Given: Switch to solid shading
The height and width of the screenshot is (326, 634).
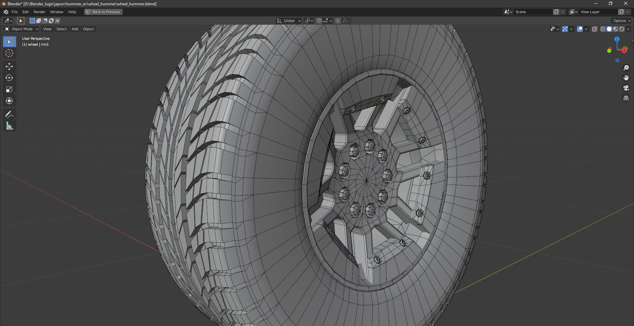Looking at the screenshot, I should (609, 29).
